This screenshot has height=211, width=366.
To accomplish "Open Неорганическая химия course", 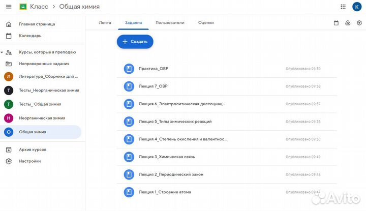I will (x=42, y=118).
